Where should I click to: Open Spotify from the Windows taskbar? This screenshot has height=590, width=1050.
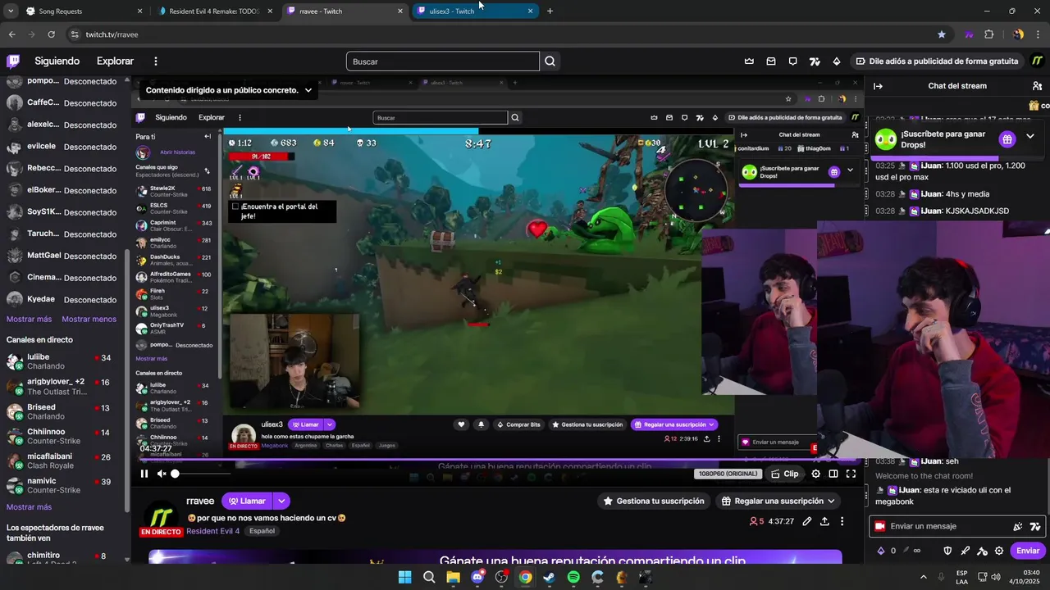tap(573, 577)
